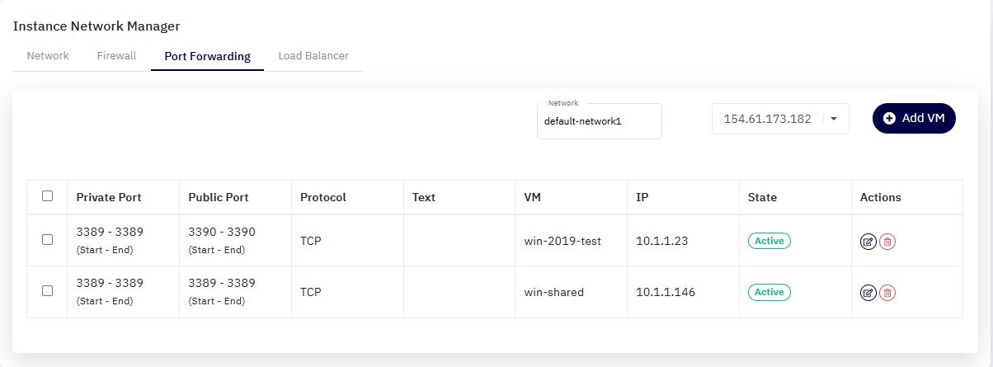
Task: Click the Active badge for win-shared
Action: 769,292
